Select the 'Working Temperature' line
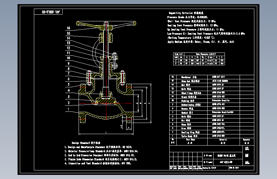This screenshot has width=277, height=179. [191, 38]
